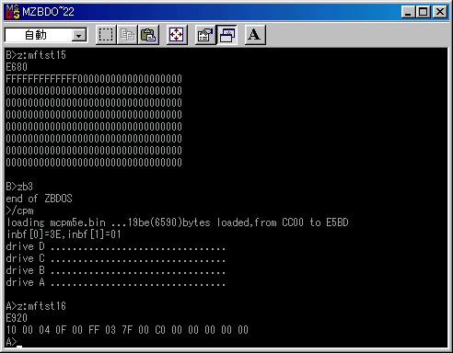The height and width of the screenshot is (353, 453).
Task: Expand the font size dropdown arrow
Action: click(79, 36)
